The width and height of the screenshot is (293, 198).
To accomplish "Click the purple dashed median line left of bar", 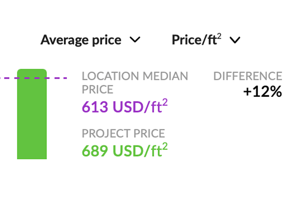I will [x=8, y=78].
